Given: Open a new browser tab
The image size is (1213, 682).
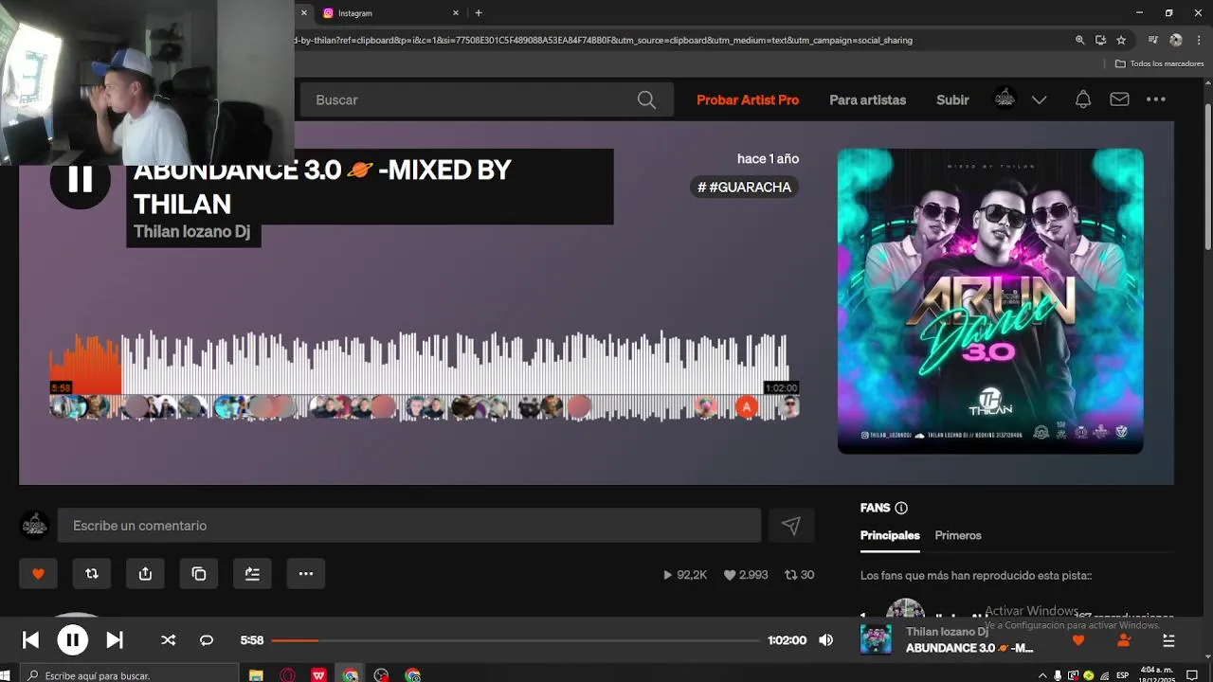Looking at the screenshot, I should click(x=479, y=13).
